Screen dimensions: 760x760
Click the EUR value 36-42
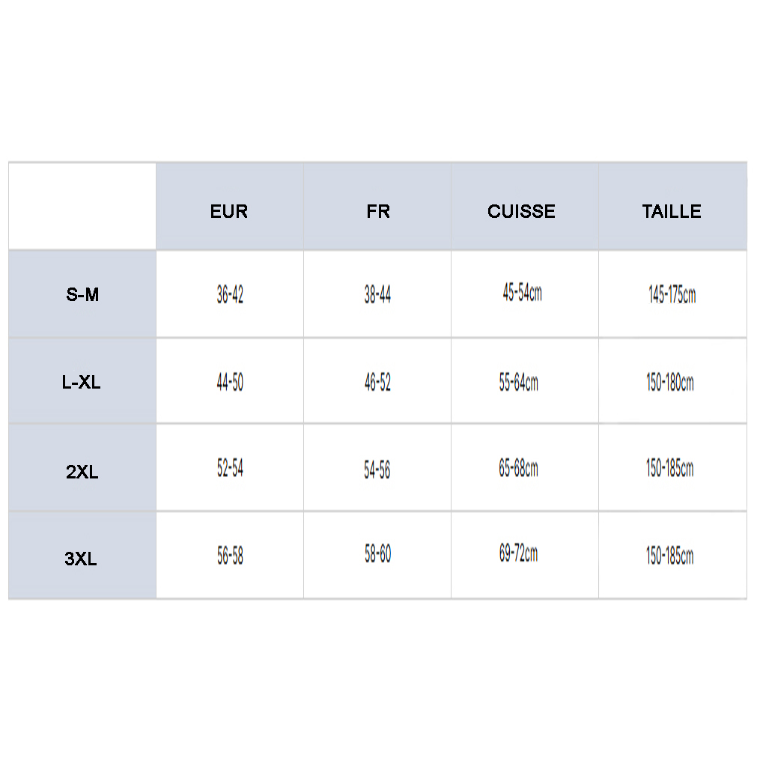pos(230,295)
